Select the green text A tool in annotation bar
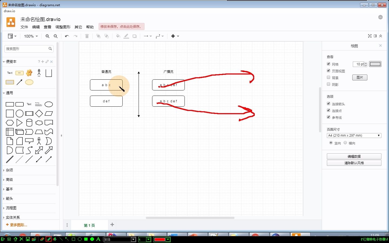The image size is (389, 243). point(98,239)
